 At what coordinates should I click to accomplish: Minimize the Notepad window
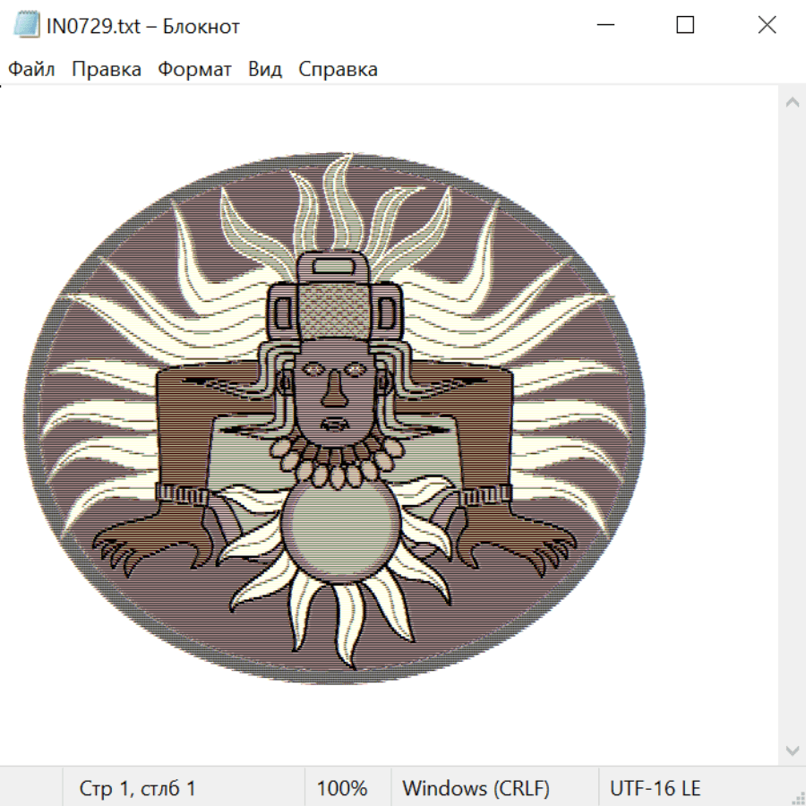pos(604,26)
